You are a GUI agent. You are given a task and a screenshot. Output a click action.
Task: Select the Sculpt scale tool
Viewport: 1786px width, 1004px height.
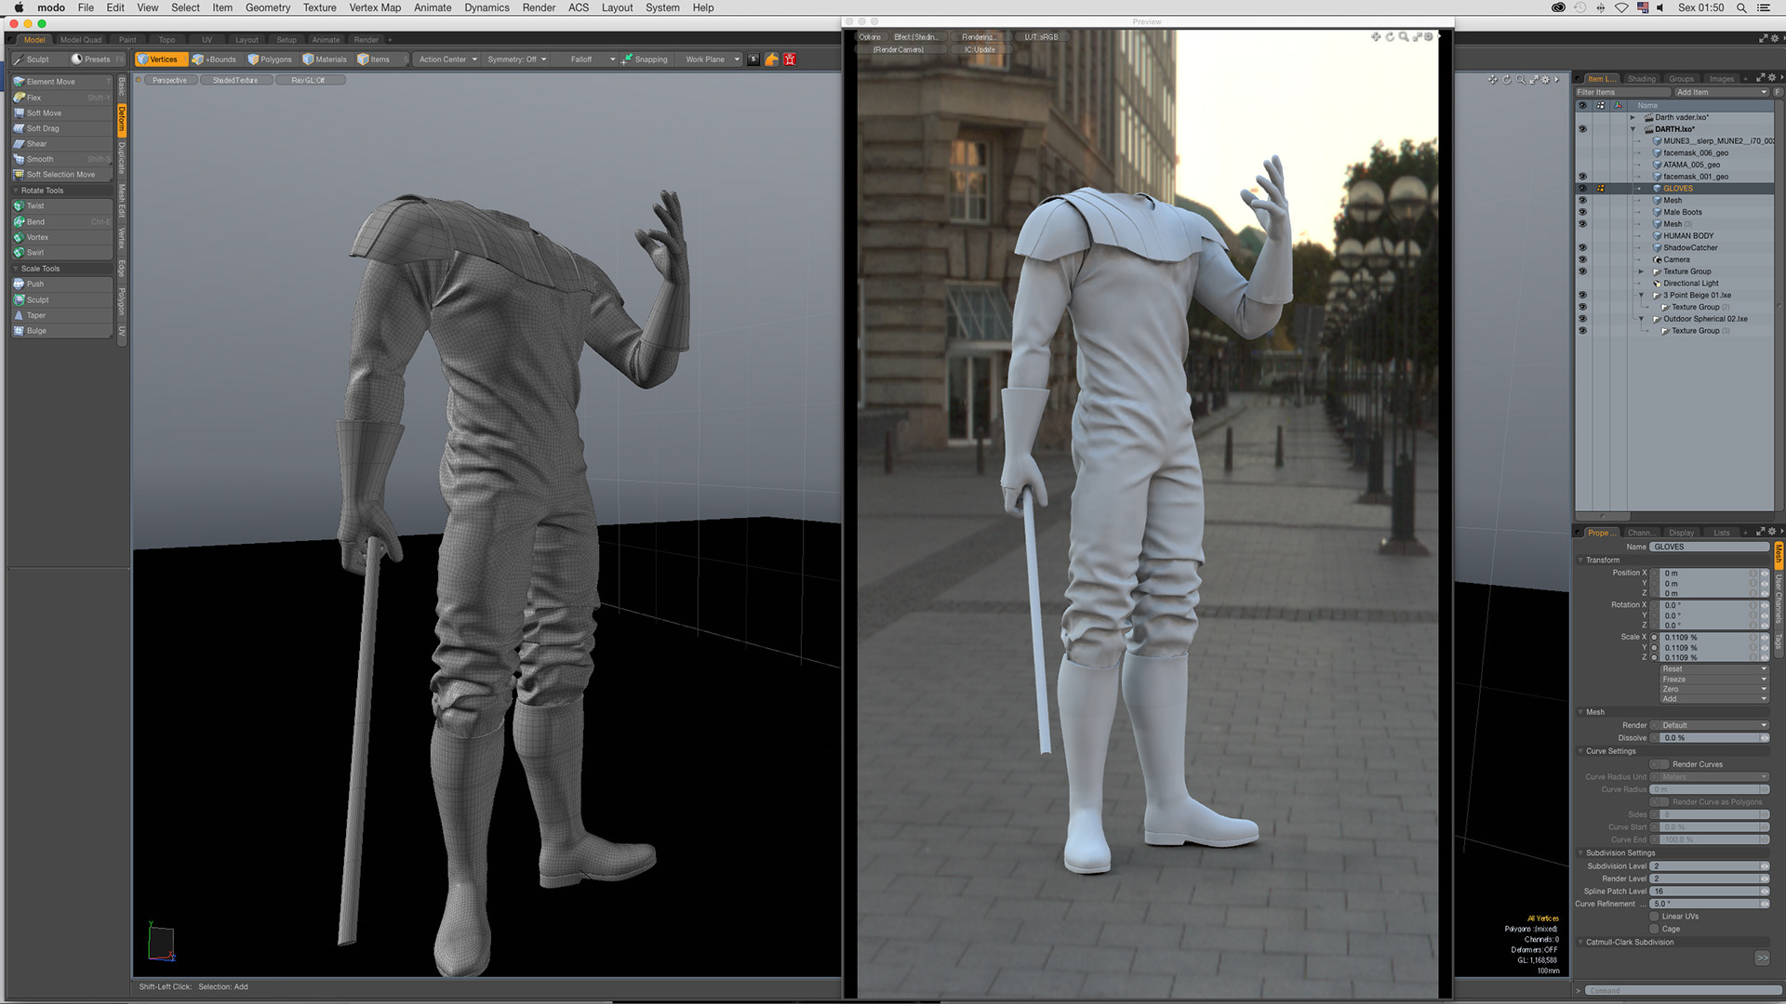point(61,300)
